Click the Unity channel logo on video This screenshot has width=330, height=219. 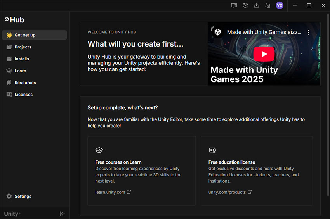[218, 32]
